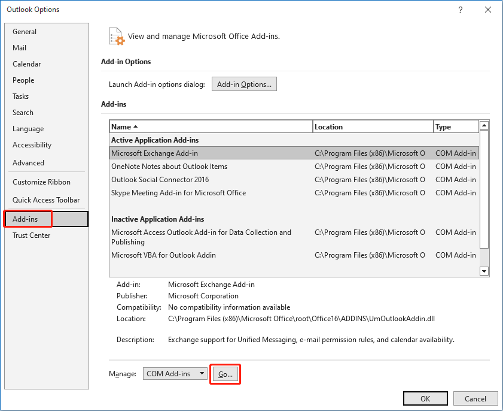Sort by the Type column header
Screen dimensions: 503x411
tap(456, 126)
